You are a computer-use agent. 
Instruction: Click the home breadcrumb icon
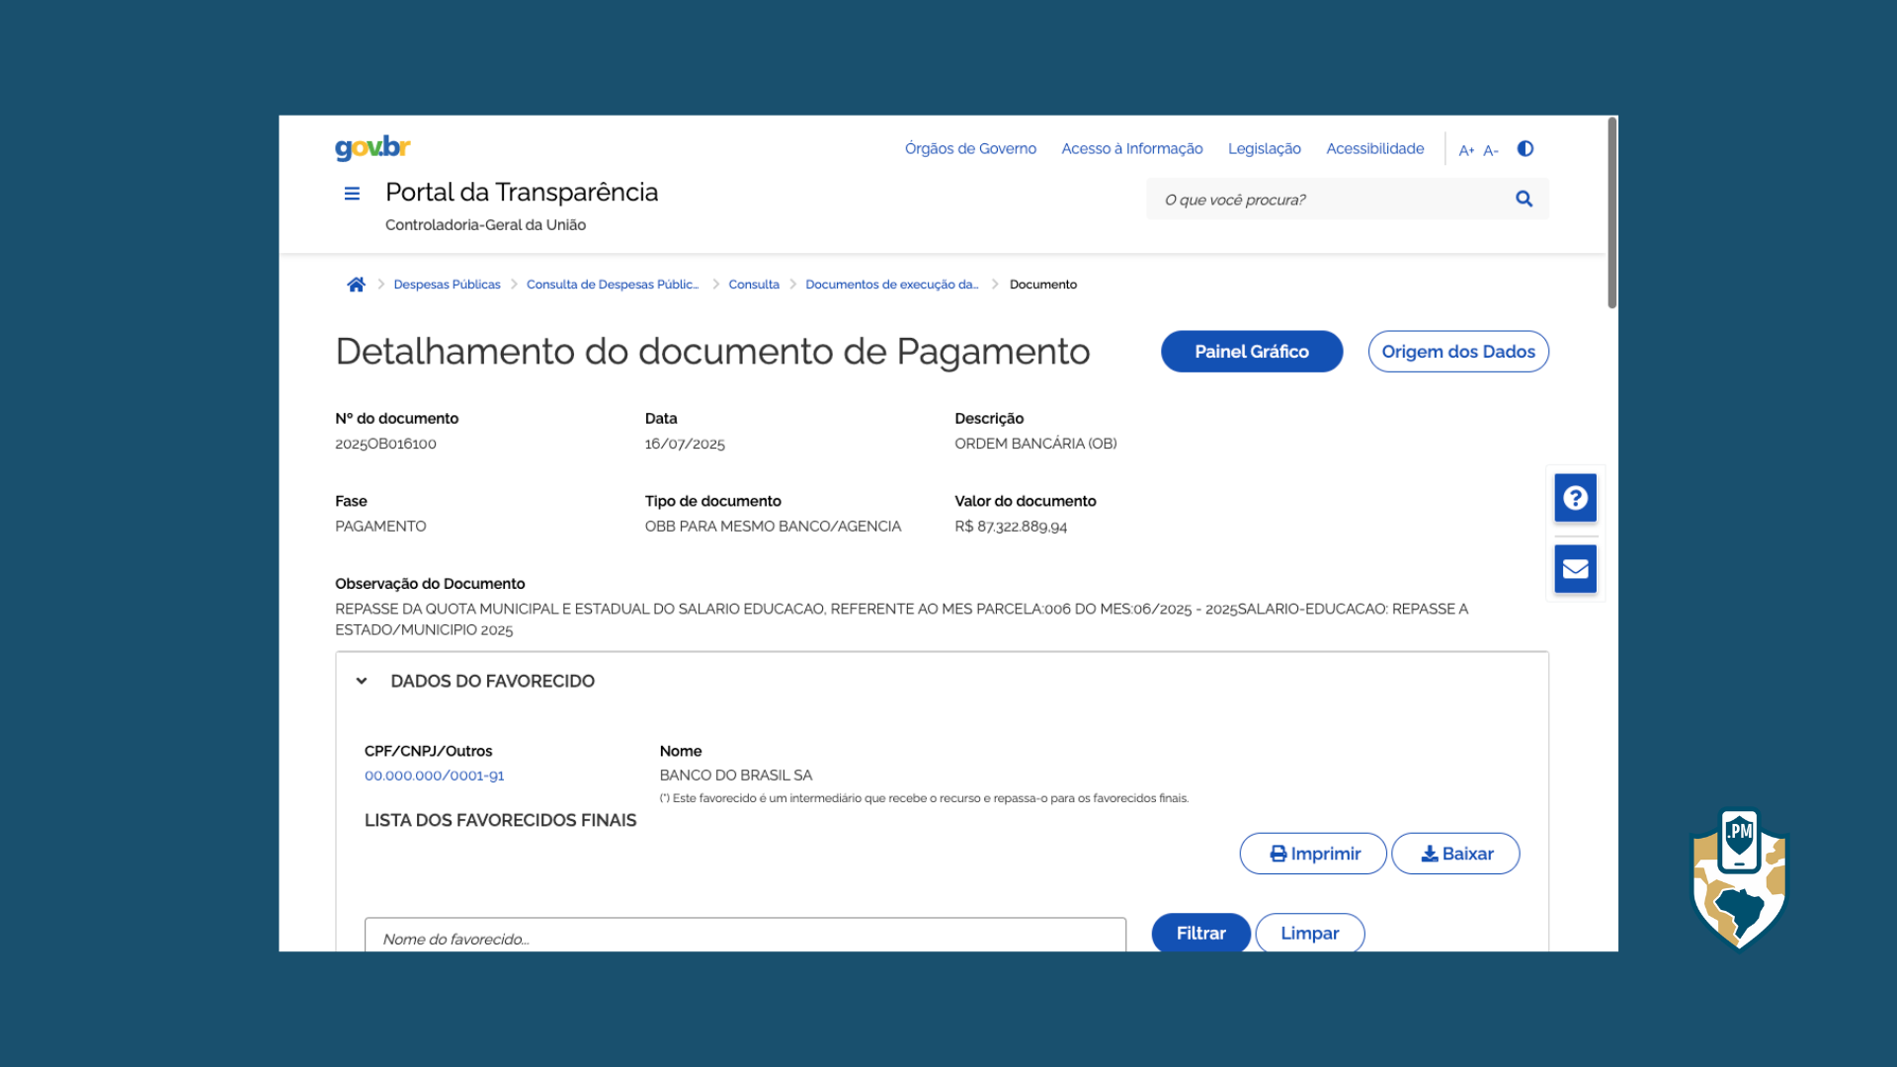356,285
